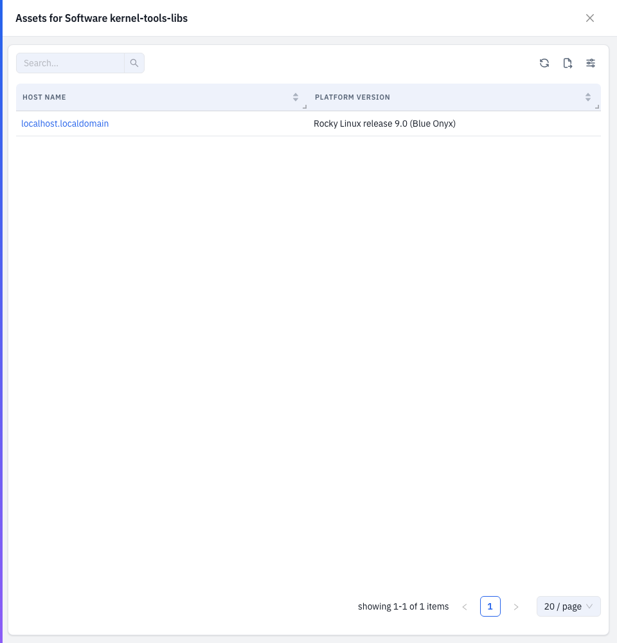Screen dimensions: 617x643
Task: Click the Host Name column header
Action: [x=44, y=97]
